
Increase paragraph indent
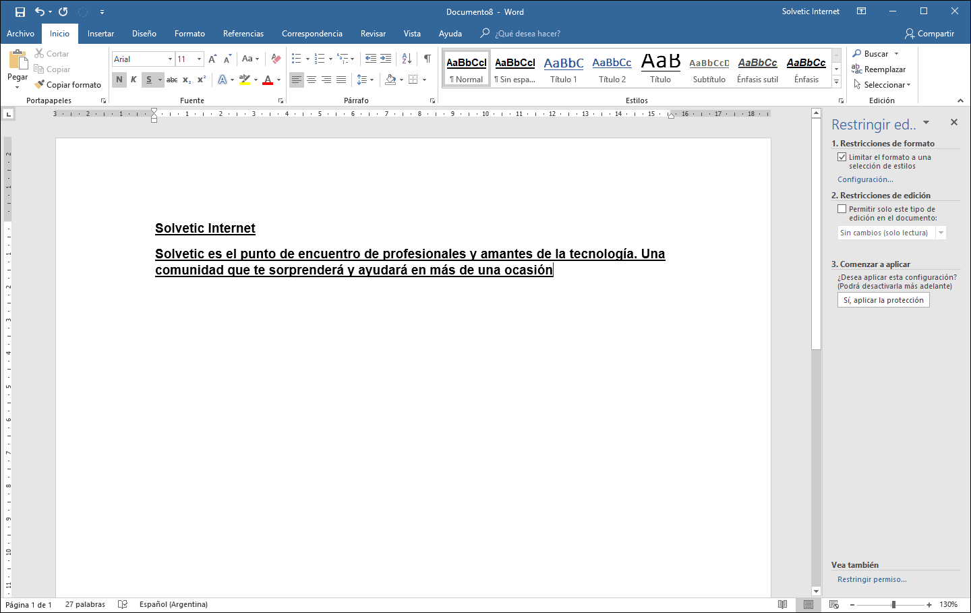click(x=386, y=59)
